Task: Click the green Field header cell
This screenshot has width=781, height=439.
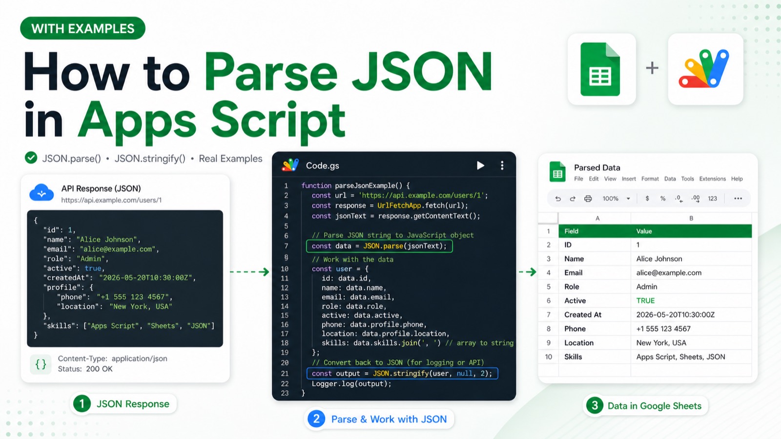Action: click(x=595, y=231)
